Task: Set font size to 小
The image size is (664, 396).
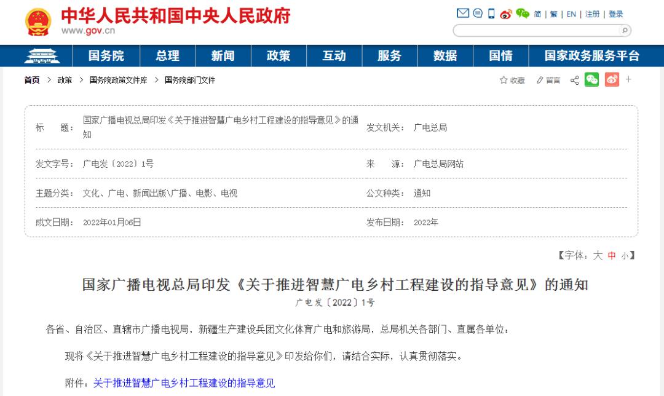Action: pyautogui.click(x=625, y=256)
